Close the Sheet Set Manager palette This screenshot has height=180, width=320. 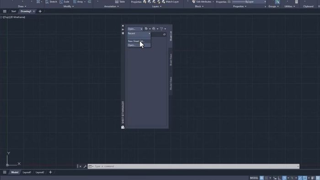123,26
